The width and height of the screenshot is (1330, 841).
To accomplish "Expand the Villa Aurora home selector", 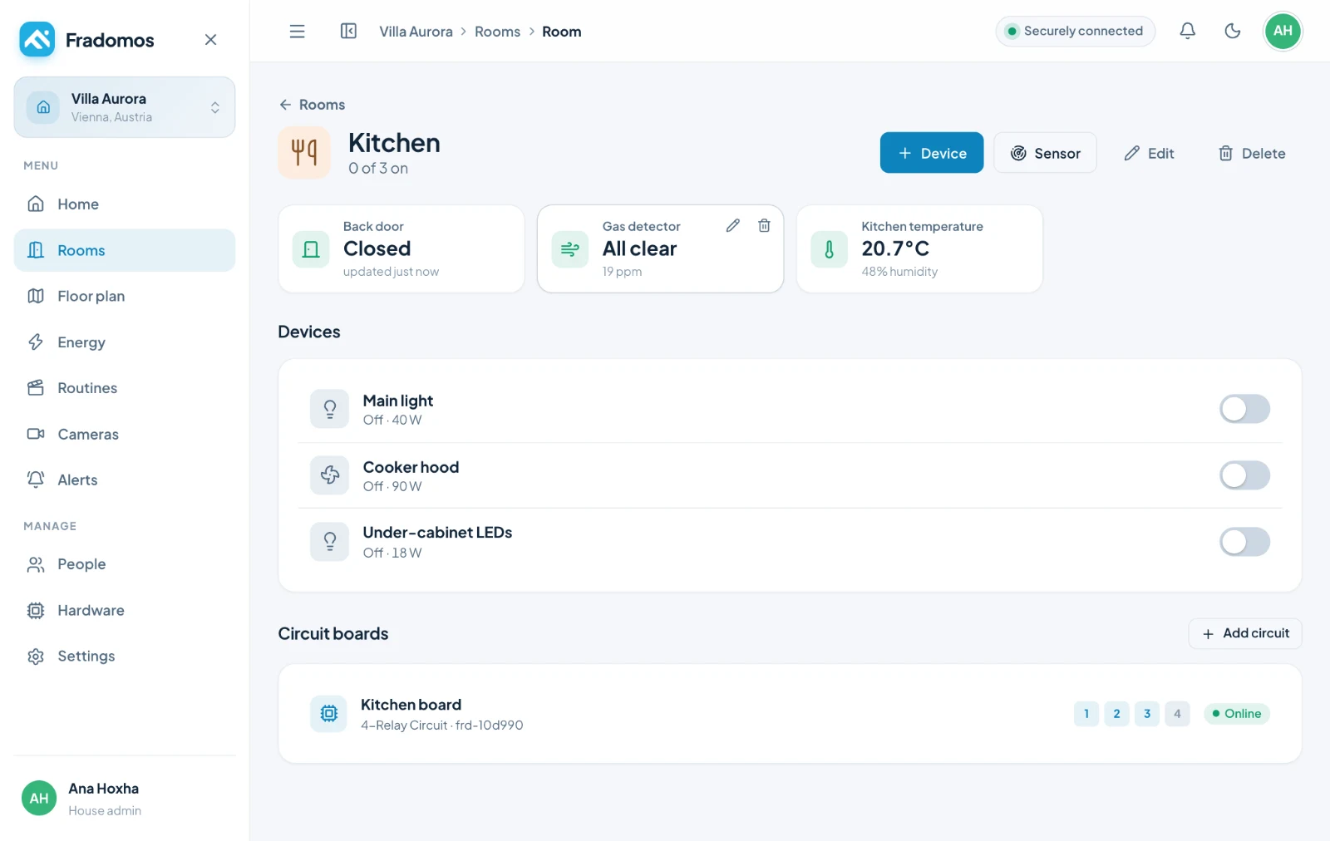I will 125,107.
